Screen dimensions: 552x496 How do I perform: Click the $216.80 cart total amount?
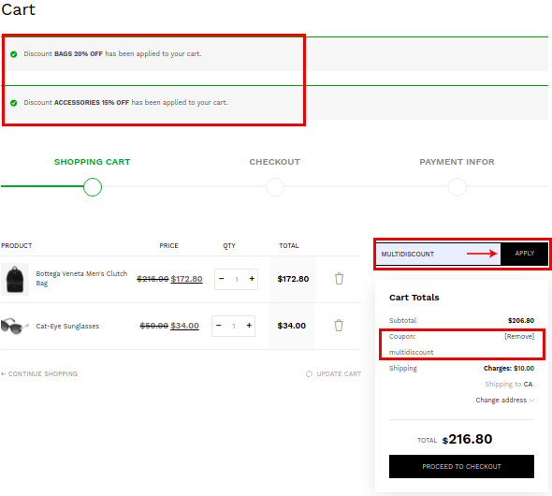pyautogui.click(x=467, y=439)
